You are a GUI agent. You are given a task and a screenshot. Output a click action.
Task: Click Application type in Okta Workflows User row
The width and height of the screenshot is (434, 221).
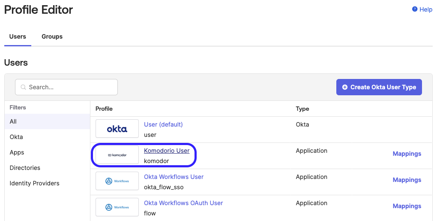click(x=311, y=177)
